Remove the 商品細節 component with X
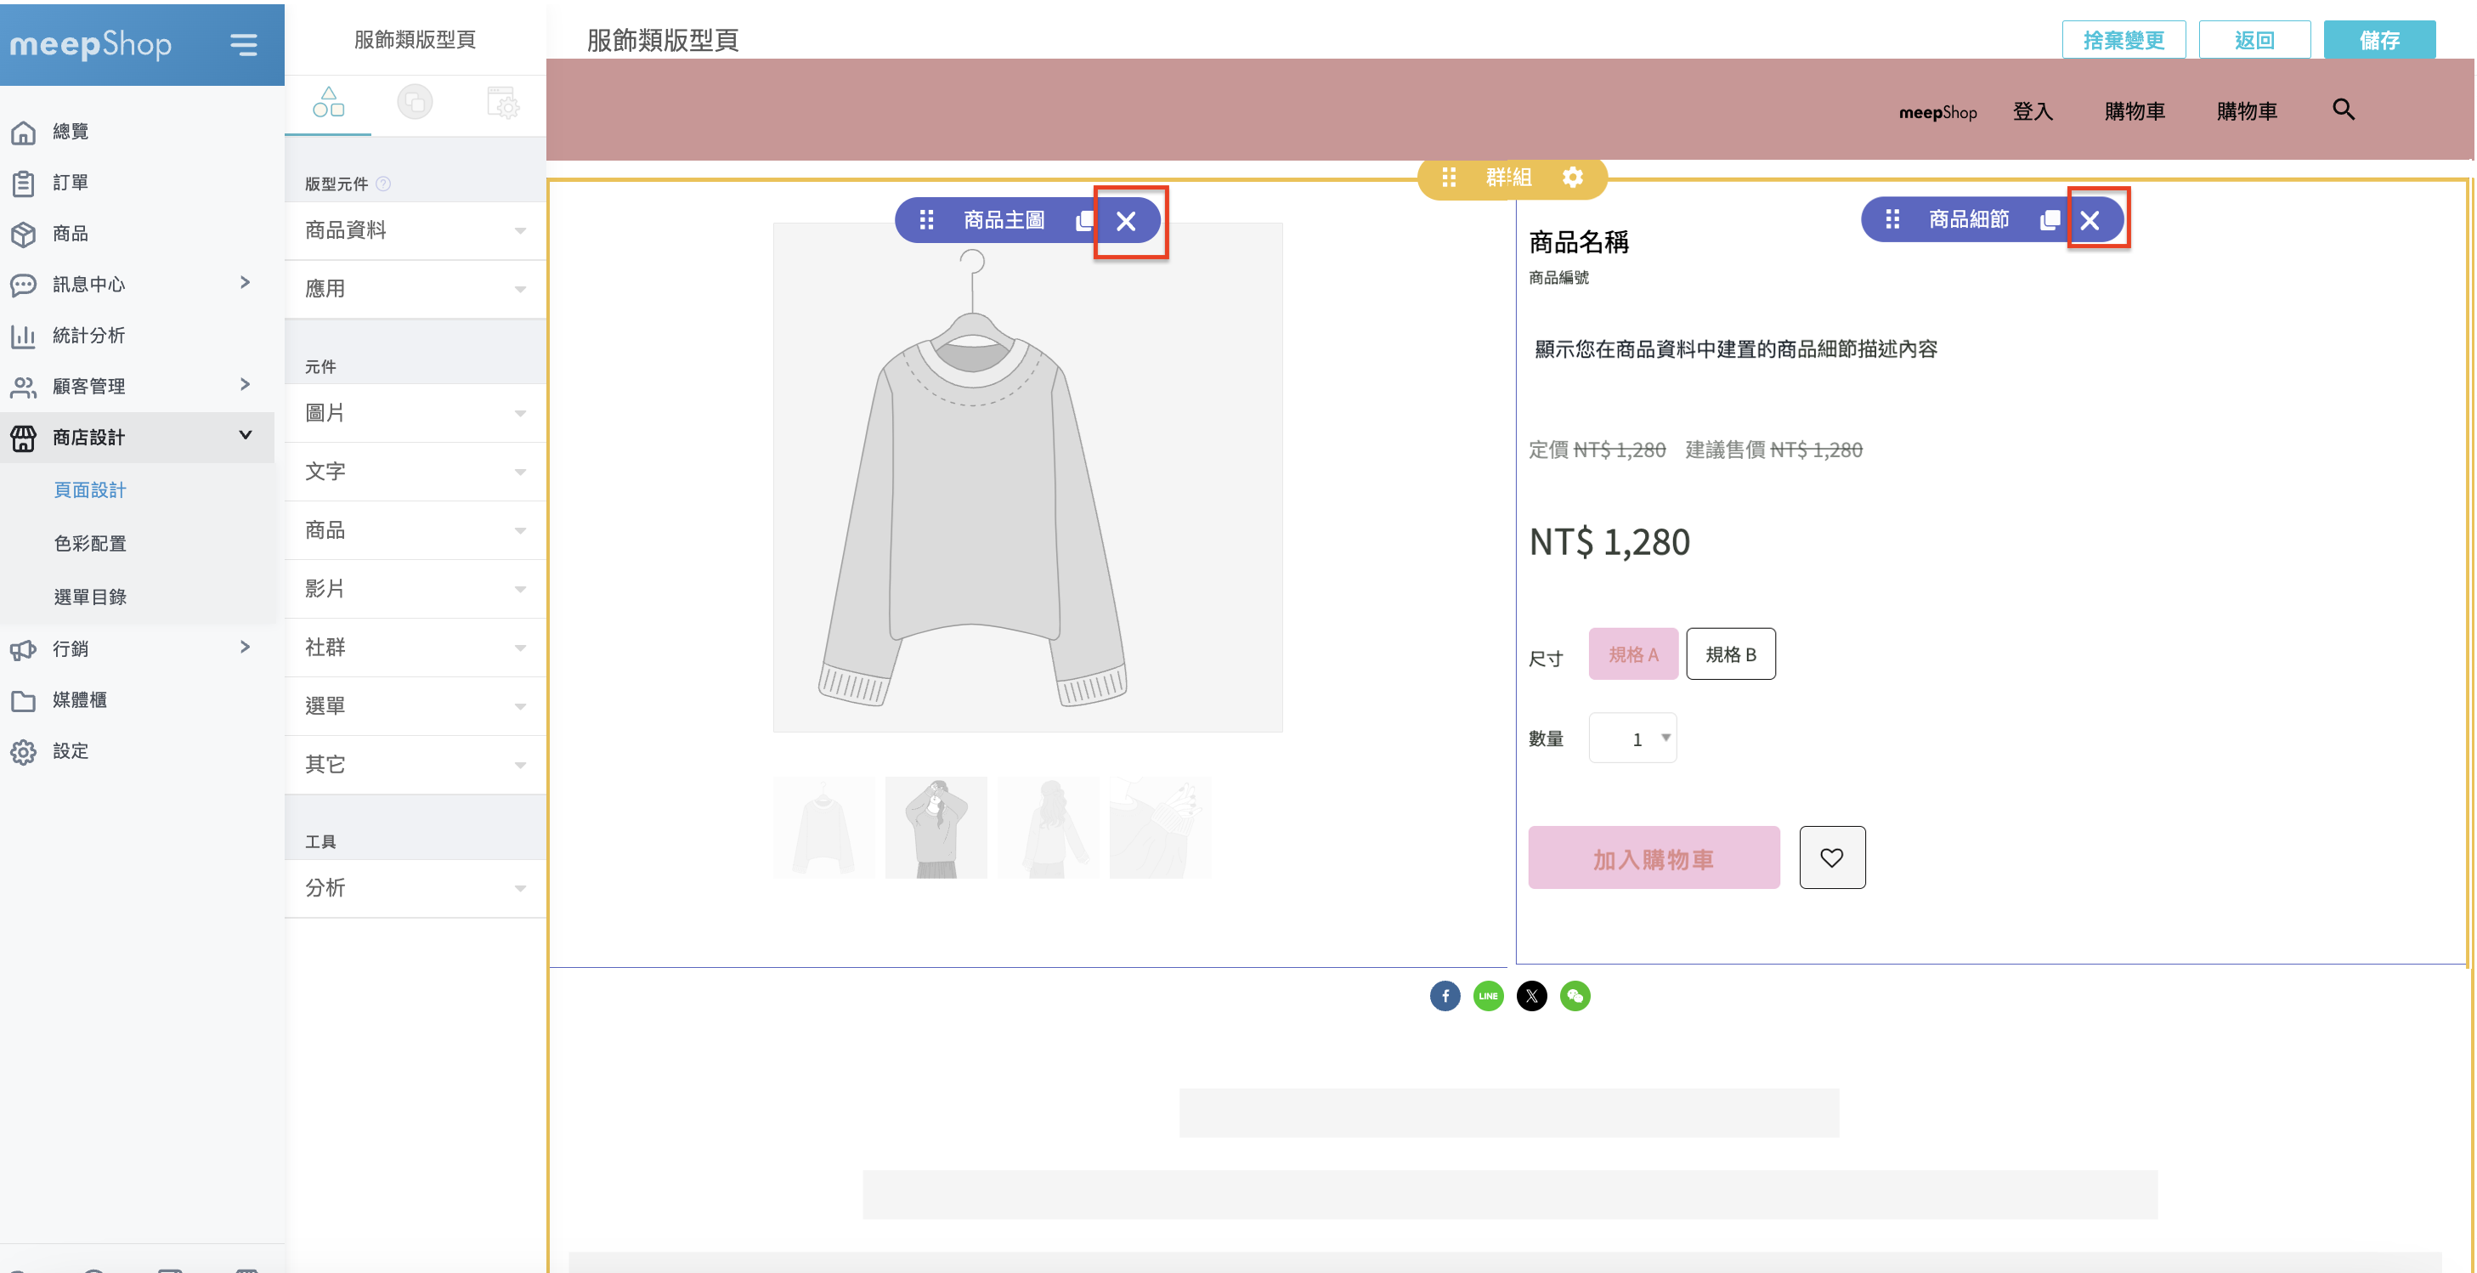Viewport: 2477px width, 1273px height. [2090, 220]
